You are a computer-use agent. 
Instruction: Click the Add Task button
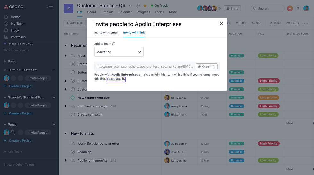tap(74, 23)
